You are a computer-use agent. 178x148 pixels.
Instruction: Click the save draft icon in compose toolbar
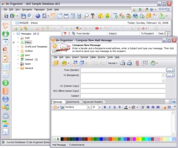[75, 63]
